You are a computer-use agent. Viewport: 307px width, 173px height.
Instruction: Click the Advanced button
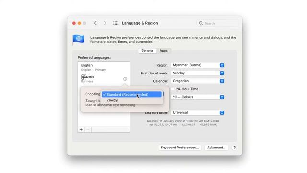(x=216, y=148)
